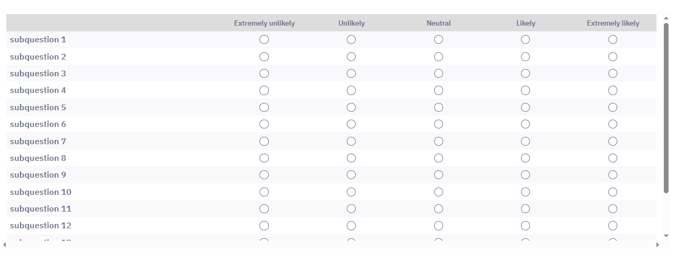Choose Neutral for subquestion 2

pyautogui.click(x=438, y=56)
